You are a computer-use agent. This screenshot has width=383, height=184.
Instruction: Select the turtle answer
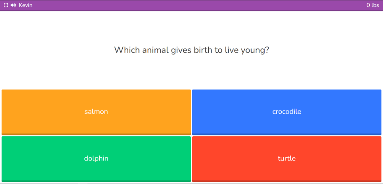coord(286,159)
